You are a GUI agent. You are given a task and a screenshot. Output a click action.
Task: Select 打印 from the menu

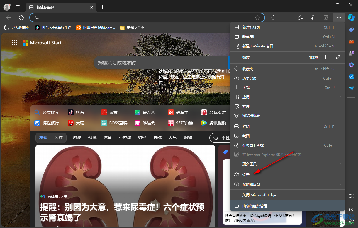(x=287, y=126)
